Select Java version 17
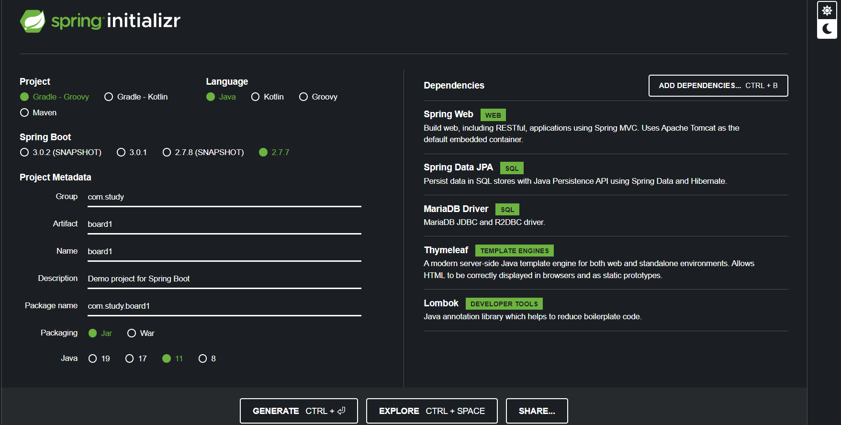 pos(136,358)
